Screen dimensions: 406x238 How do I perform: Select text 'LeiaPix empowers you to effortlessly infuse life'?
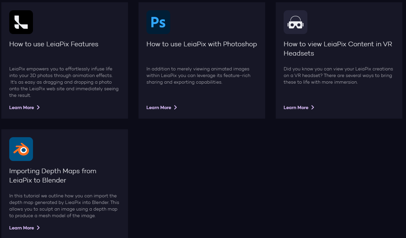(x=61, y=69)
